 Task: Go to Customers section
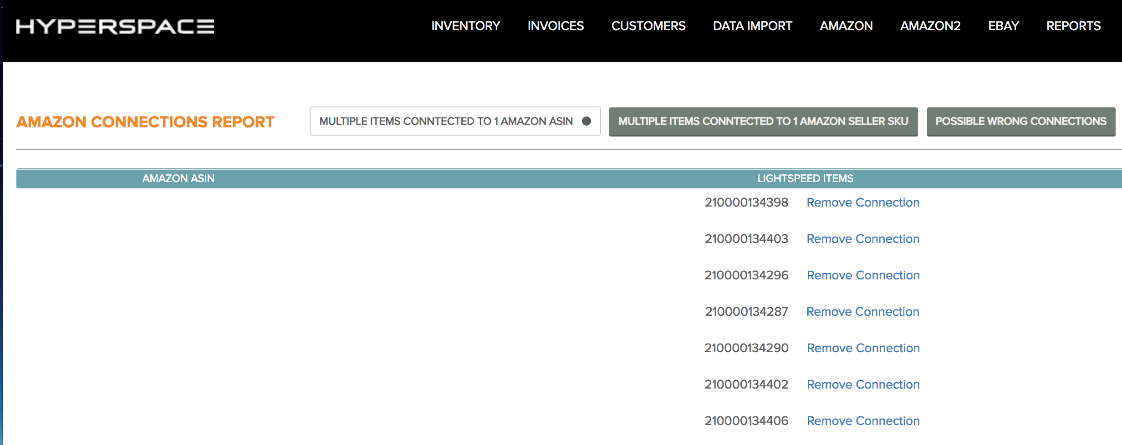coord(648,26)
